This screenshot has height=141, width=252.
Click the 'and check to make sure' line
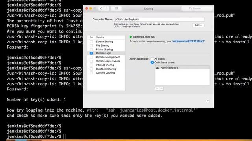click(85, 116)
